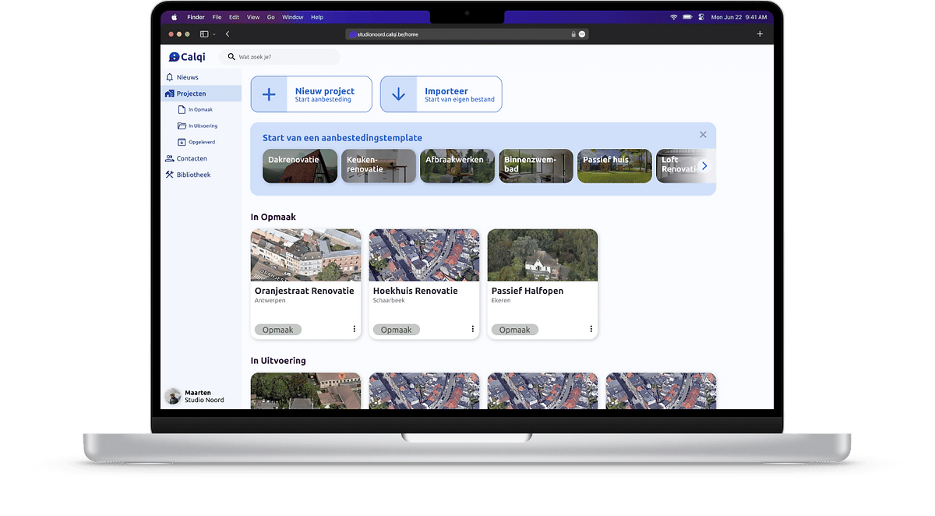
Task: Open new browser tab with plus icon
Action: (760, 34)
